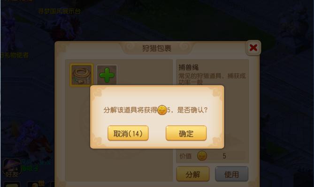Select the 寻梦国风展示台 label
The height and width of the screenshot is (187, 314).
pos(59,11)
